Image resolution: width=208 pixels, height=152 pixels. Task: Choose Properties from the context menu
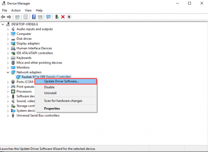click(66, 108)
